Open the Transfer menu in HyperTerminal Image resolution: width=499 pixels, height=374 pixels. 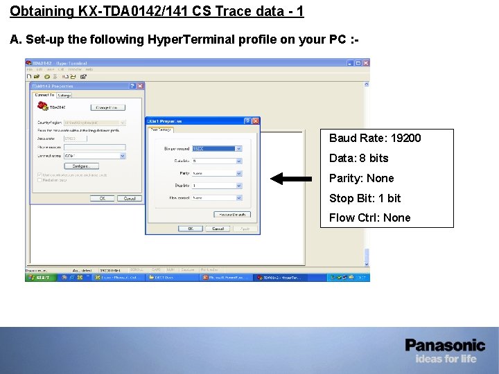point(75,69)
